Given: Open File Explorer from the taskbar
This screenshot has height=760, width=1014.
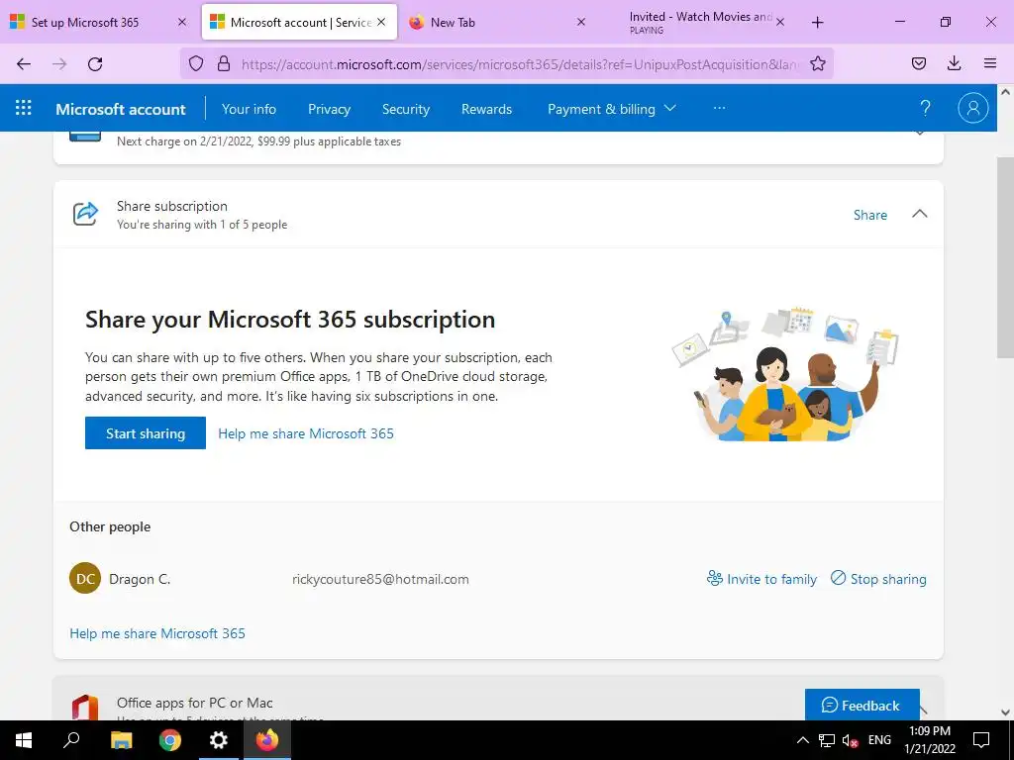Looking at the screenshot, I should tap(121, 740).
